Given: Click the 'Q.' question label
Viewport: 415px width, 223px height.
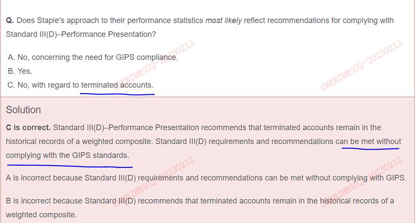Looking at the screenshot, I should tap(10, 21).
